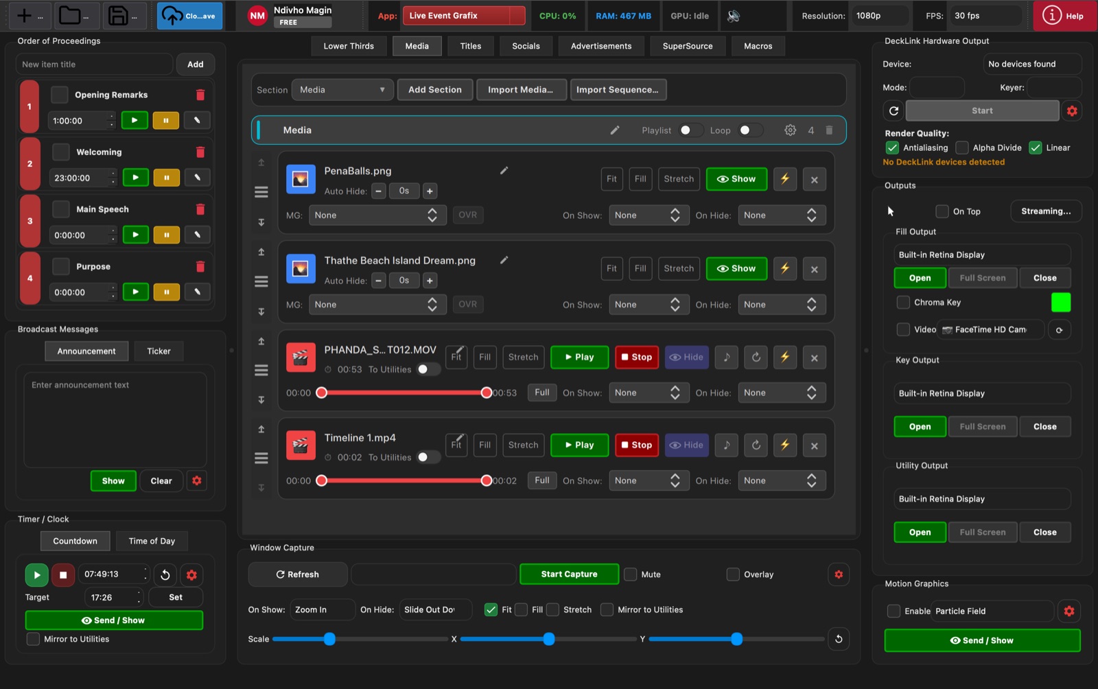Click the new project plus icon
1098x689 pixels.
coord(24,15)
